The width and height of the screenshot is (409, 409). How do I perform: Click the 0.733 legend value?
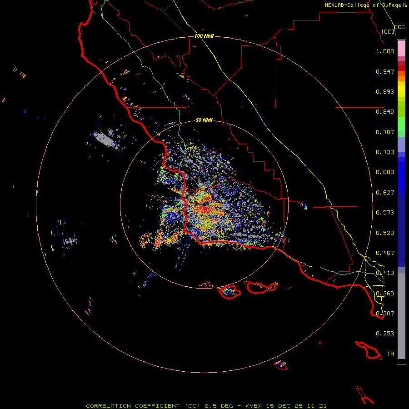(x=385, y=152)
